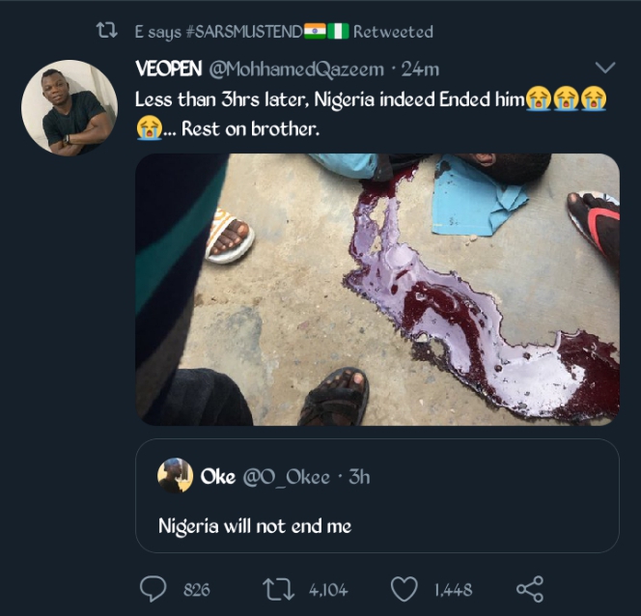Open Oke's small avatar in quoted tweet
This screenshot has height=616, width=641.
pos(176,475)
